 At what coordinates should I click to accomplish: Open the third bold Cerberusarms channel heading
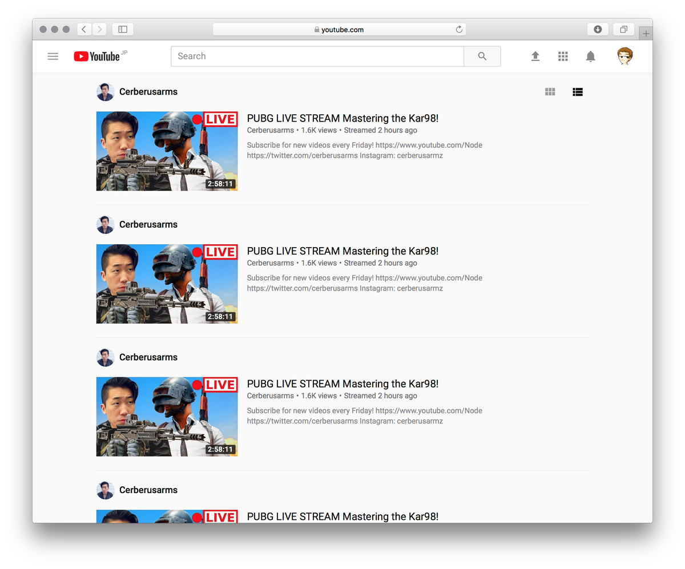point(148,357)
